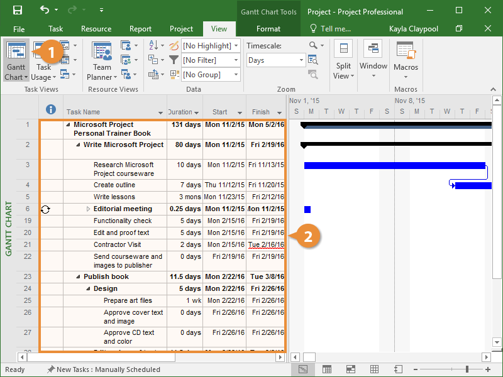Switch to Task Usage view in status bar
The image size is (503, 377).
(327, 369)
